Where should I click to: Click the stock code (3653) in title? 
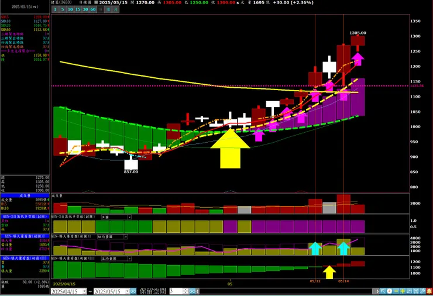coord(66,2)
